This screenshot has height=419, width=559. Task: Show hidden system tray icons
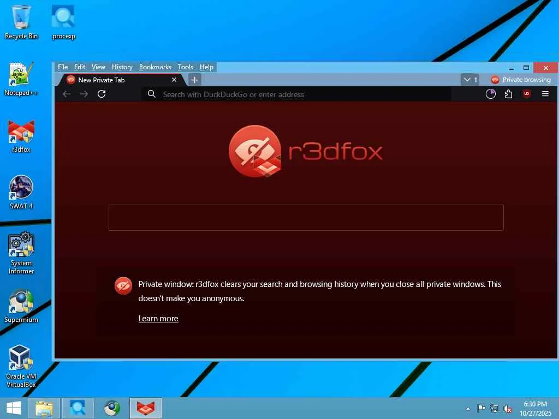coord(468,409)
